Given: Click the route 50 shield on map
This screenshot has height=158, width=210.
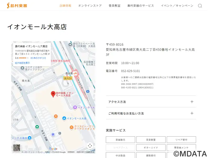Looking at the screenshot, I should tap(88, 91).
